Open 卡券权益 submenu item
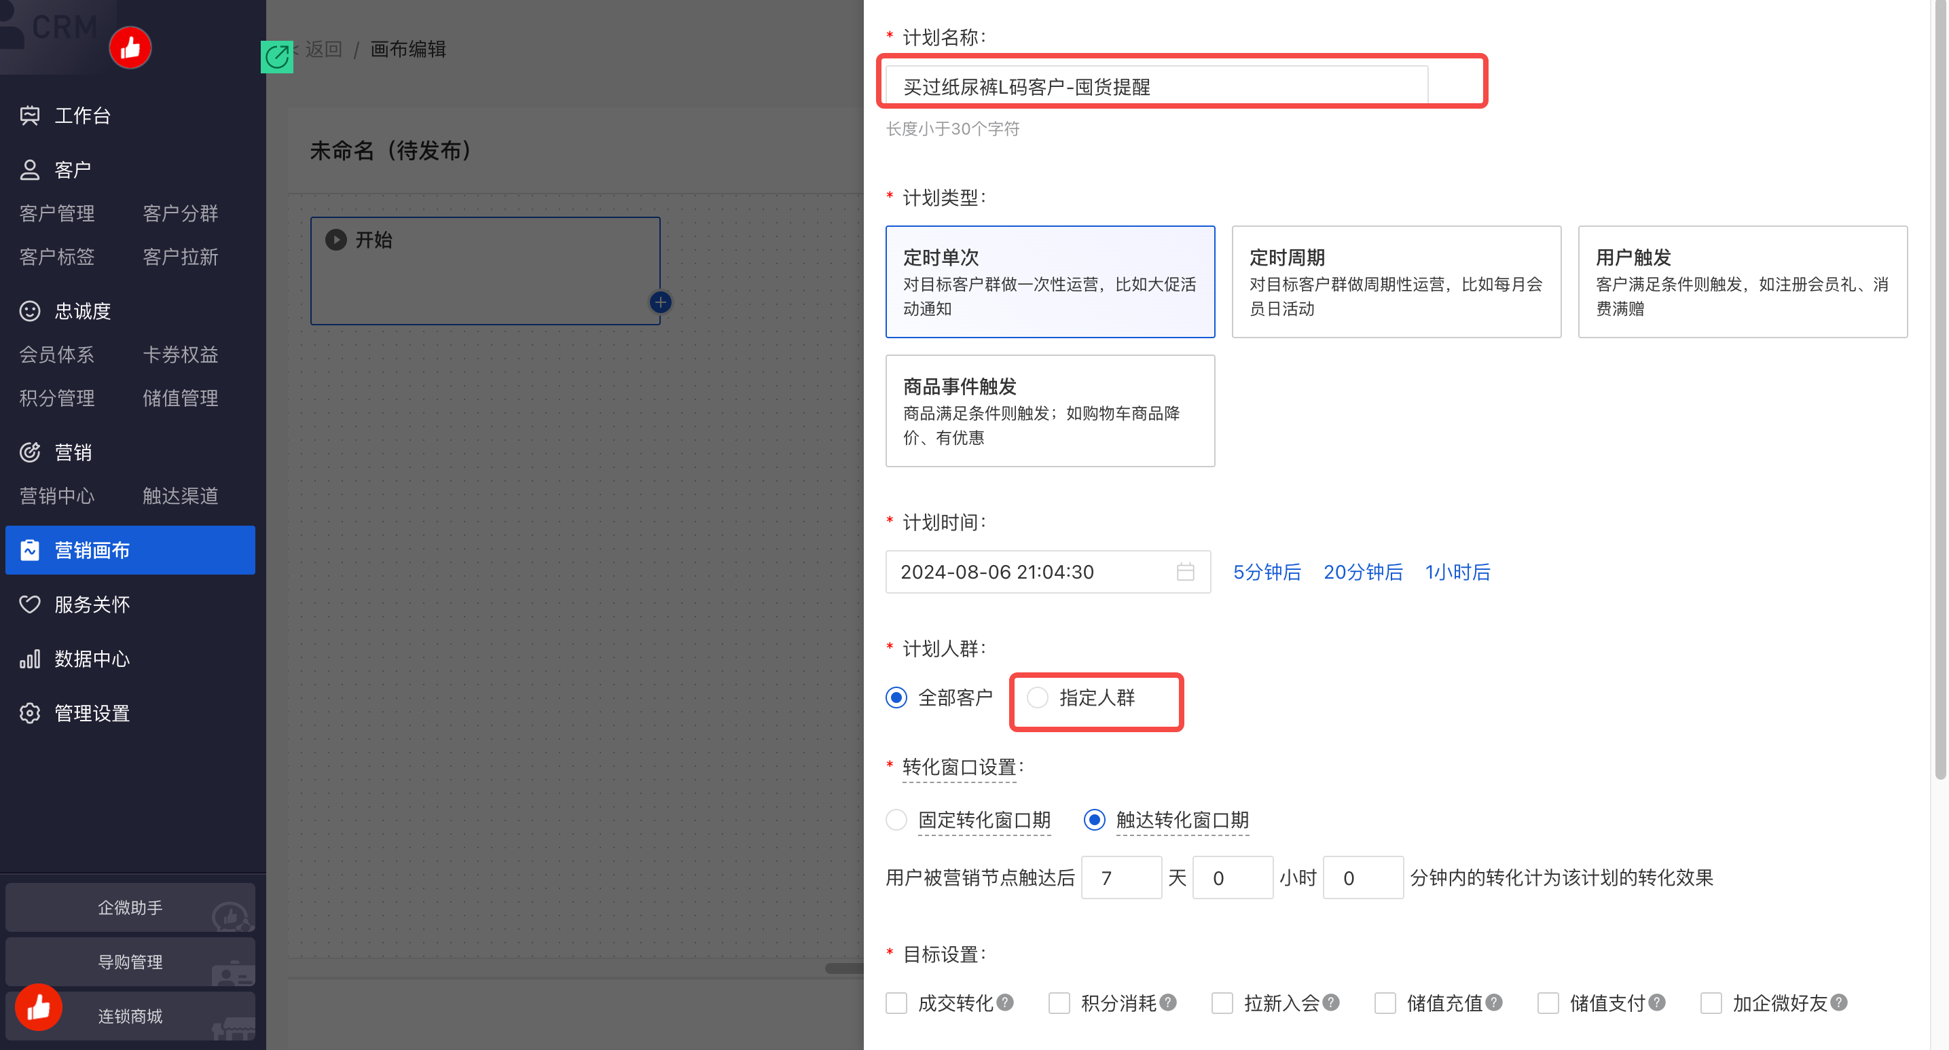The width and height of the screenshot is (1949, 1050). pyautogui.click(x=180, y=355)
